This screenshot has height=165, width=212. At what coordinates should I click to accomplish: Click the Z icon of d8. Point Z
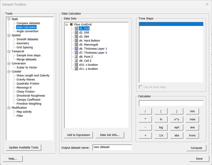[76, 57]
